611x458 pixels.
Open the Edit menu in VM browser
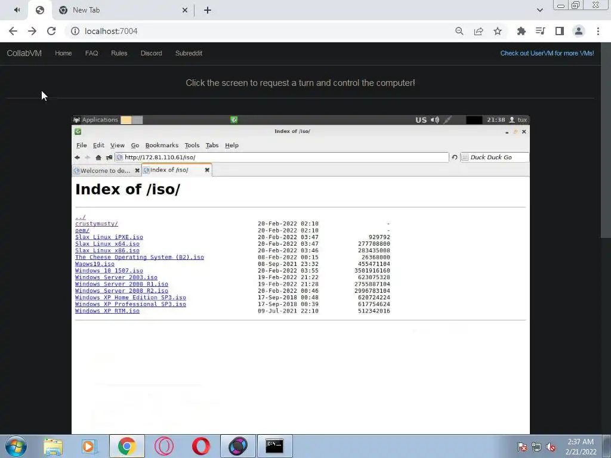(98, 146)
